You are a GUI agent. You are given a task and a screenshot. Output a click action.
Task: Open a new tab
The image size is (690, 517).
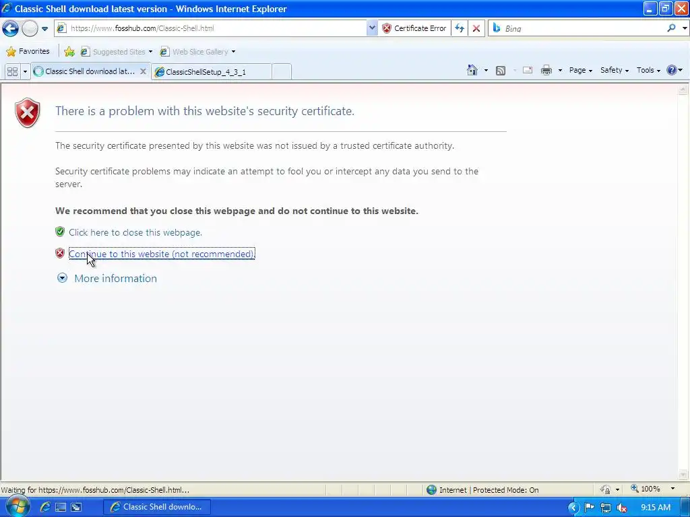pos(282,71)
